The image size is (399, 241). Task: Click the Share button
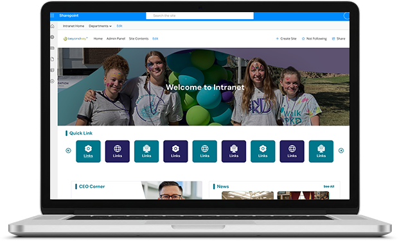(339, 38)
